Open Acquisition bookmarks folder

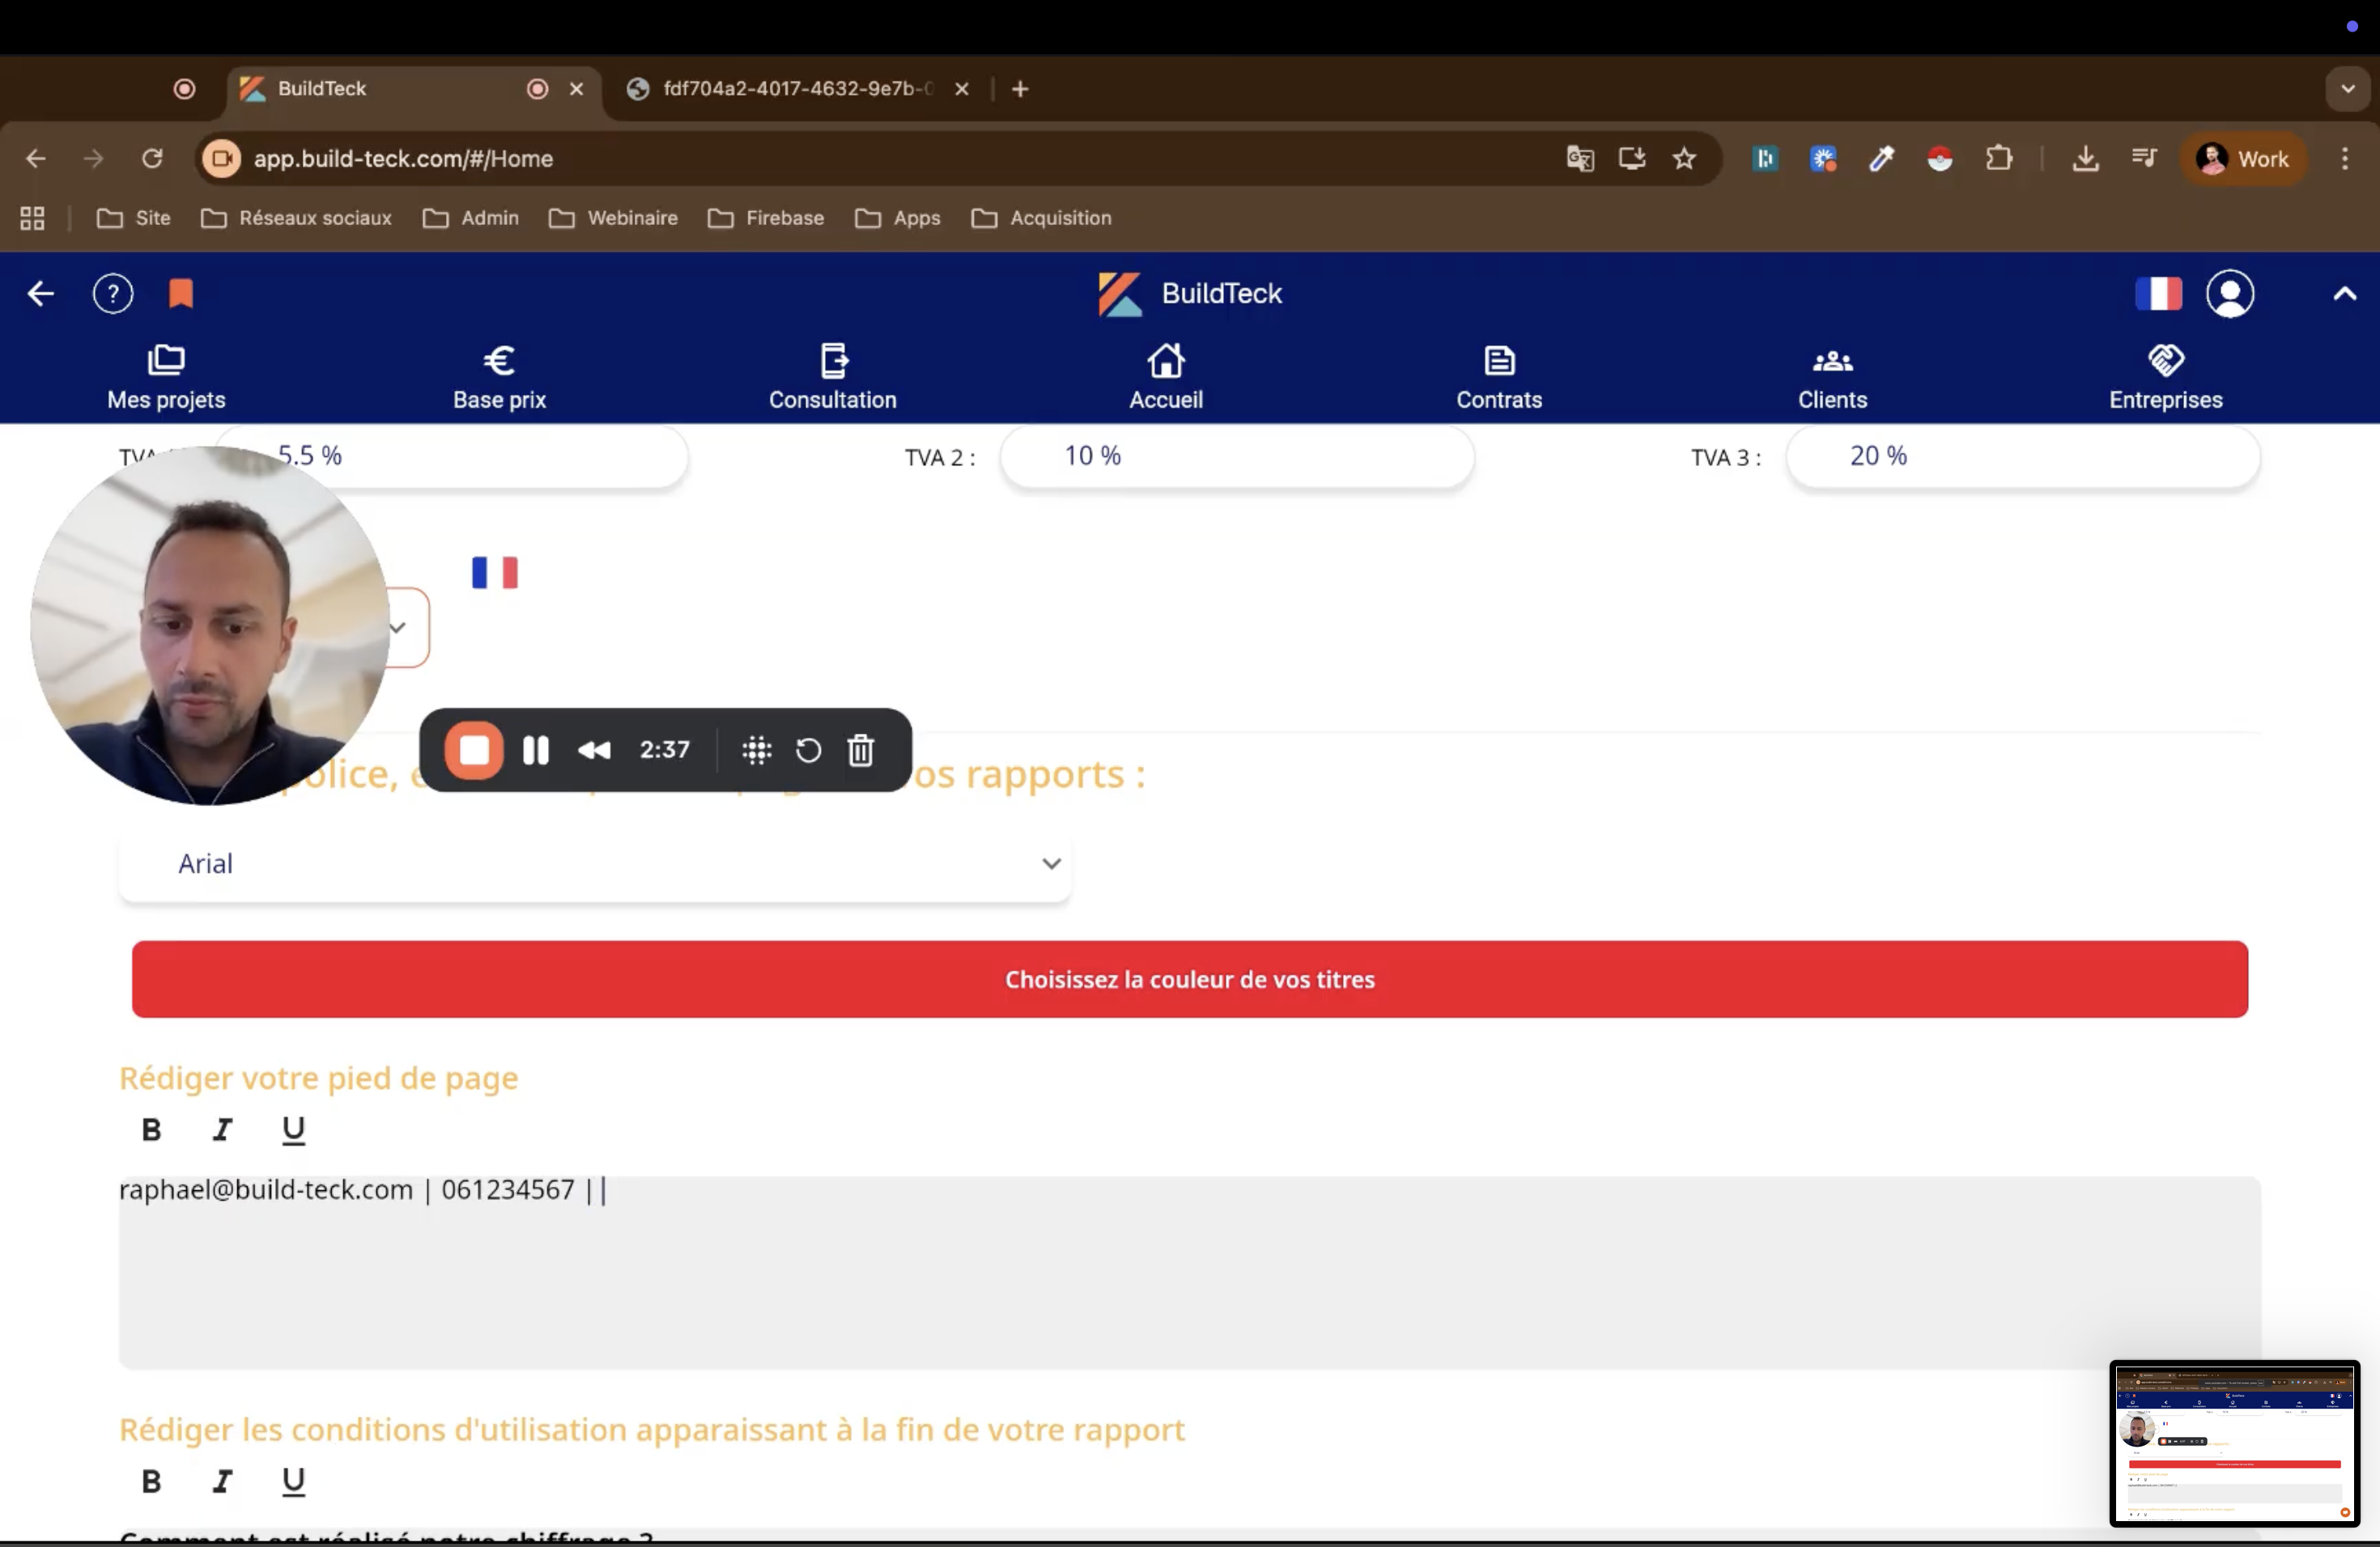tap(1041, 218)
